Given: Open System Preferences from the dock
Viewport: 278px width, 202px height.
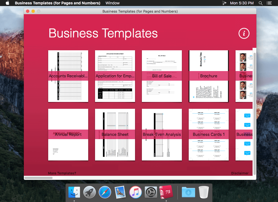Looking at the screenshot, I should [151, 192].
